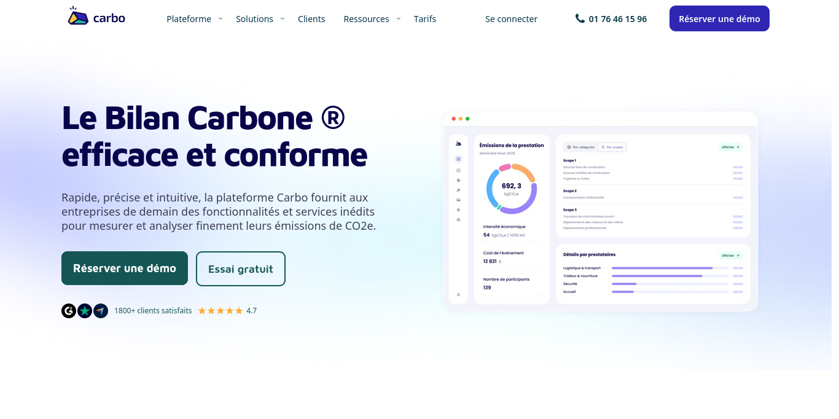The width and height of the screenshot is (839, 419).
Task: Click the Intensité économique label
Action: tap(504, 227)
